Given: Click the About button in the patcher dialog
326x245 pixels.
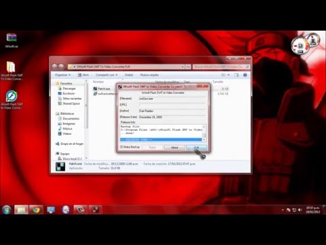Looking at the screenshot, I should (x=175, y=148).
